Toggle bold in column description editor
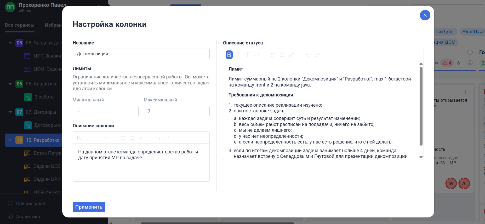The height and width of the screenshot is (224, 485). pyautogui.click(x=79, y=138)
